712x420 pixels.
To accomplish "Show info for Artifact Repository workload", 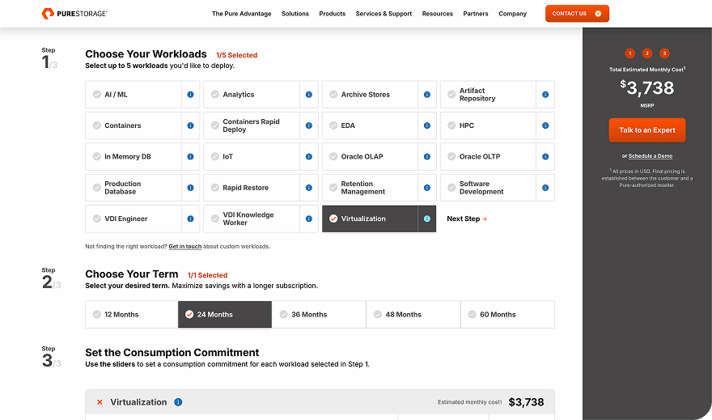I will tap(545, 95).
